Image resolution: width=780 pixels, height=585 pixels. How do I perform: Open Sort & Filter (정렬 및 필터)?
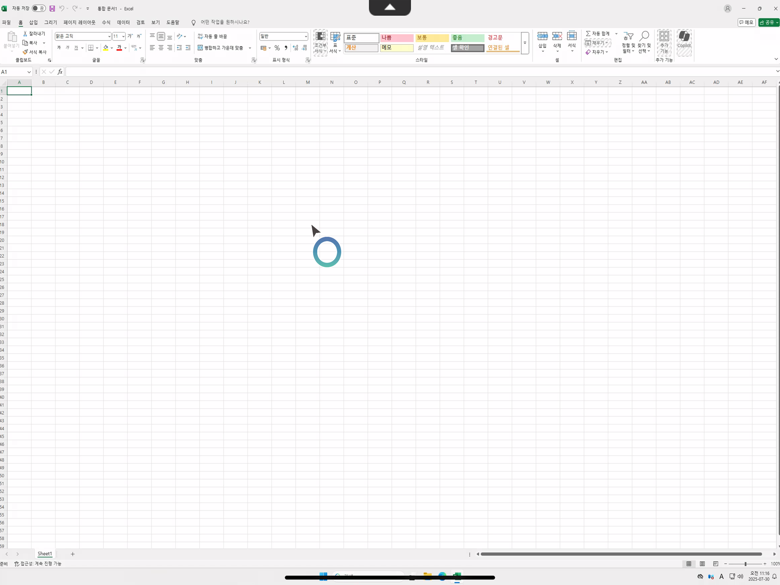click(x=628, y=43)
